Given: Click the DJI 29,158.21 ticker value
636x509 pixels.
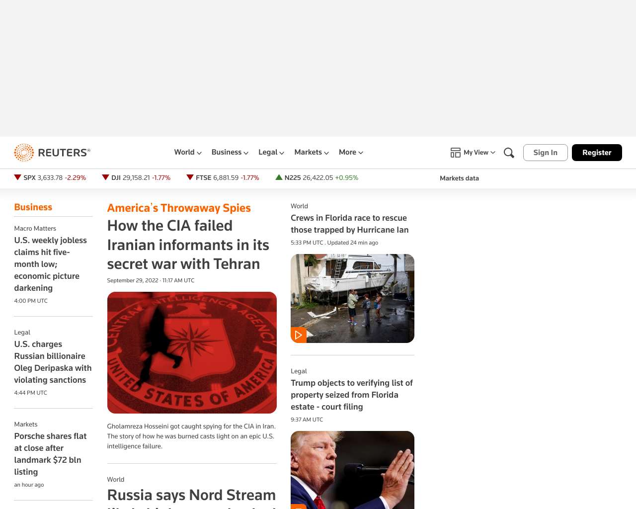Looking at the screenshot, I should pyautogui.click(x=136, y=177).
